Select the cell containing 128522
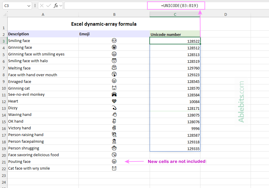Viewport: 269px width, 188px height. click(175, 41)
